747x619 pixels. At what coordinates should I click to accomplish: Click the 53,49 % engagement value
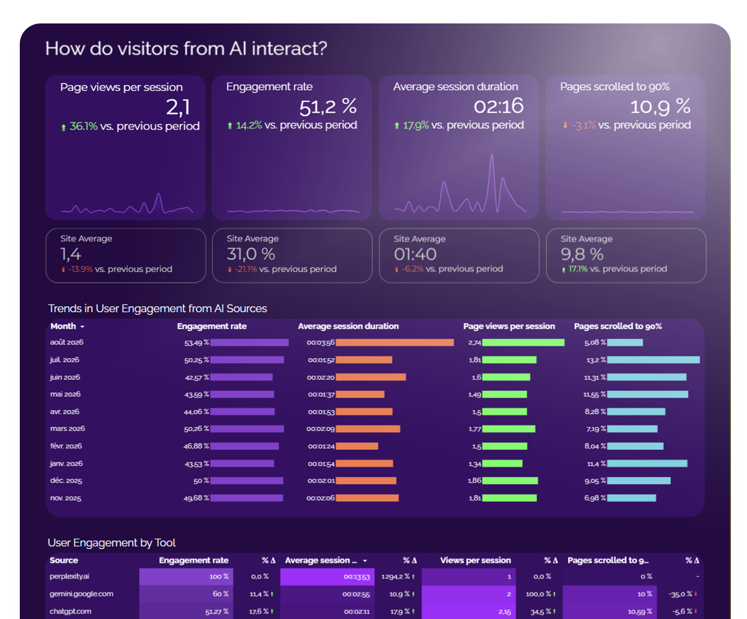coord(196,343)
